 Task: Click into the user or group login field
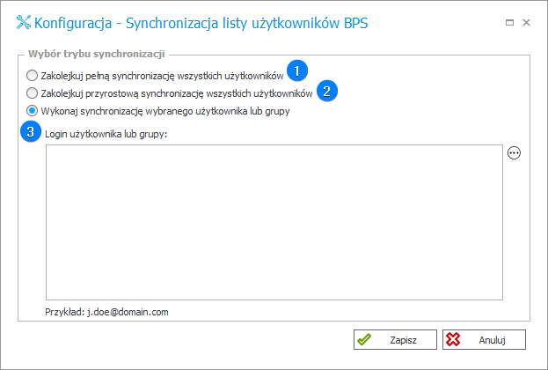(x=274, y=222)
